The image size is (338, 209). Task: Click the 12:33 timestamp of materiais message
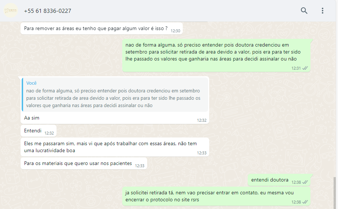140,166
